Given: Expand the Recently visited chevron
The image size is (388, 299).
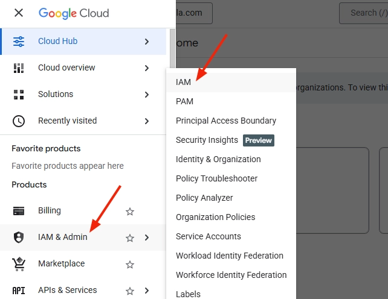Looking at the screenshot, I should pyautogui.click(x=147, y=121).
